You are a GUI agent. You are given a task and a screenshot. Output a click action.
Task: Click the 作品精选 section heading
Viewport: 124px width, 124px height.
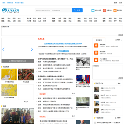point(6,67)
